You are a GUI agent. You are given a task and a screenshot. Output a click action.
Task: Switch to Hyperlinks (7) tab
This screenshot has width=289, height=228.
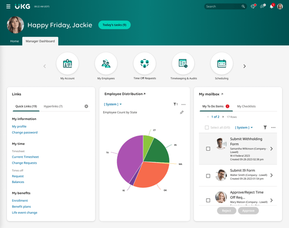click(x=53, y=106)
